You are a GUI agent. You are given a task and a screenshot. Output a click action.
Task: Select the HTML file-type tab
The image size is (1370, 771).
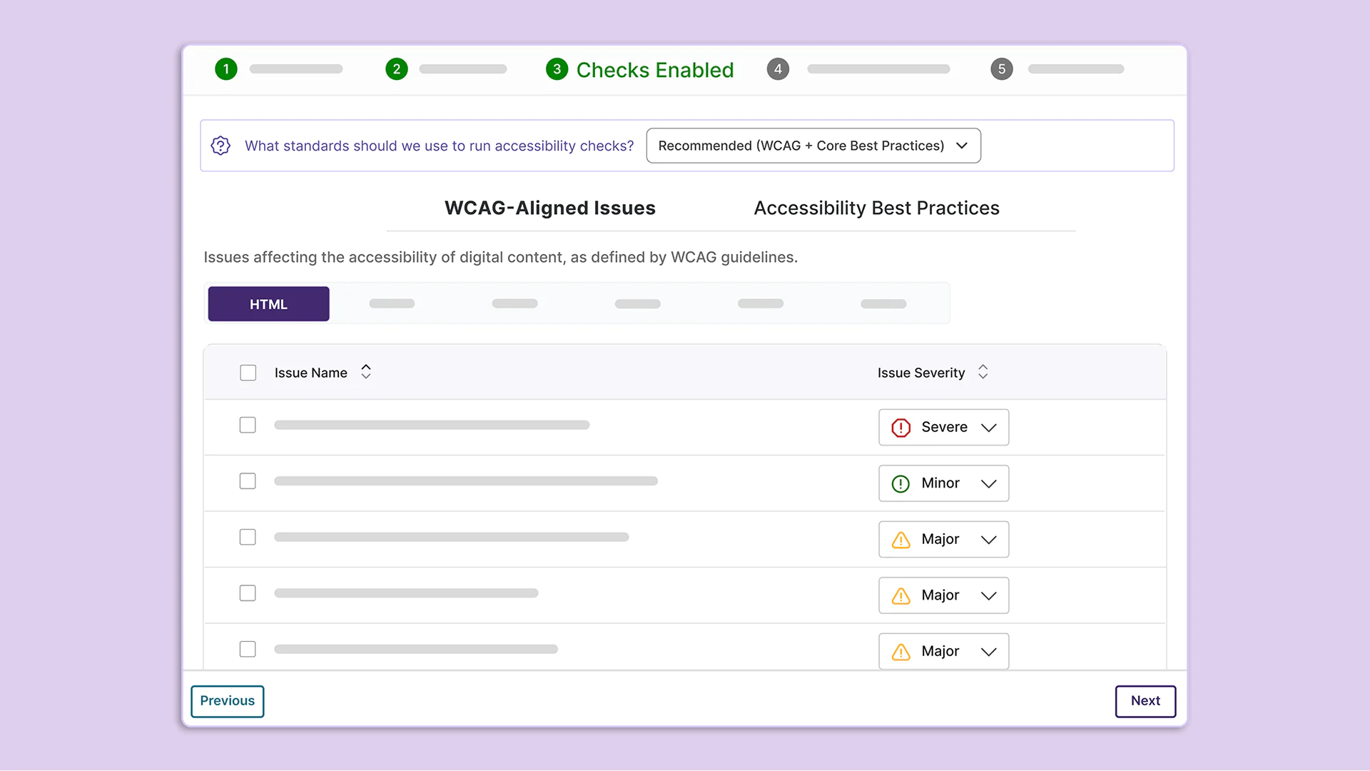269,304
